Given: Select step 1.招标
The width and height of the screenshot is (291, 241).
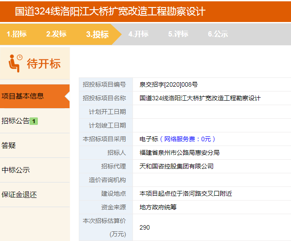Looking at the screenshot, I should pyautogui.click(x=17, y=34).
